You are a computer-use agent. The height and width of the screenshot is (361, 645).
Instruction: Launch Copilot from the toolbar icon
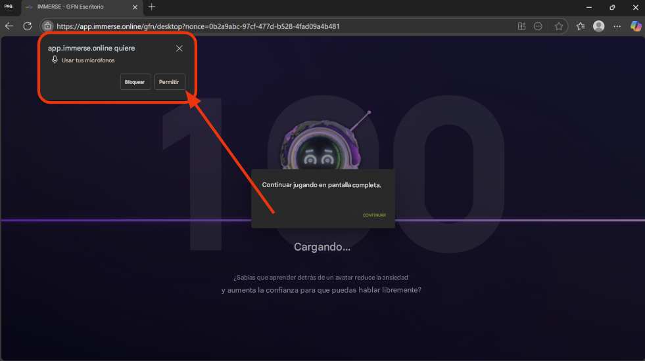point(635,26)
